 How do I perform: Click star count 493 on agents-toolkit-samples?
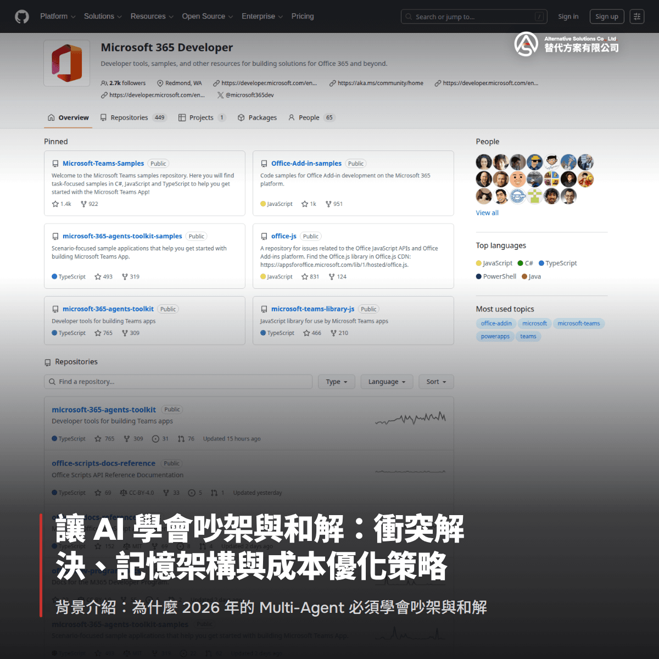(x=104, y=277)
